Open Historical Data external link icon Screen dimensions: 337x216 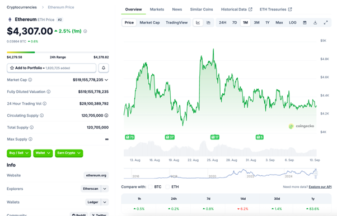point(250,9)
